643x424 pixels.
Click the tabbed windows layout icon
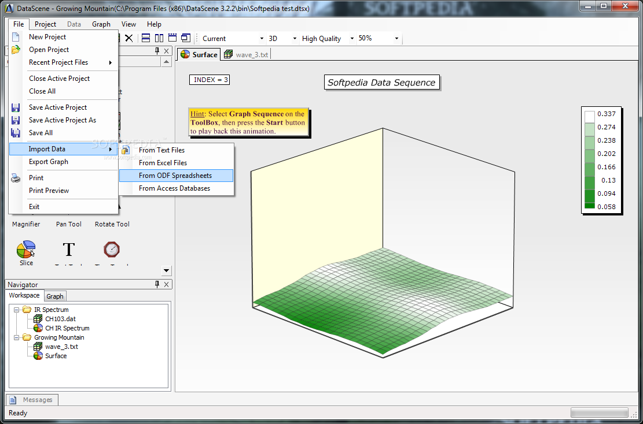click(x=172, y=38)
